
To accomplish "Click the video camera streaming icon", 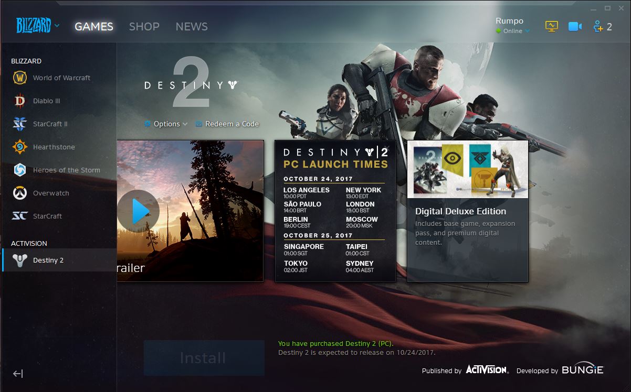I will (575, 26).
